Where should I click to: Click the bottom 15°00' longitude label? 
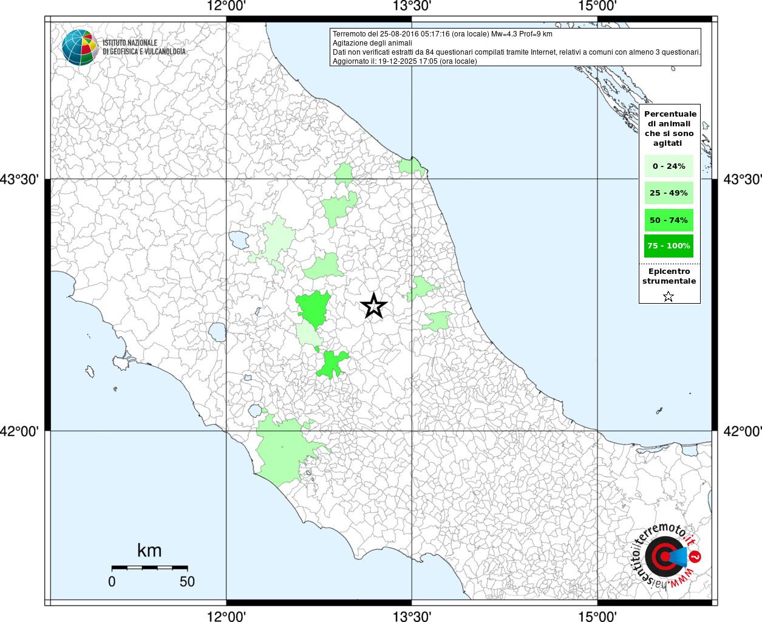[597, 616]
